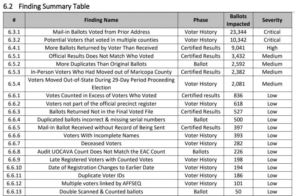Click 'Double Scanned & Counted ballots' cell
Screen dimensions: 296x196
click(101, 191)
